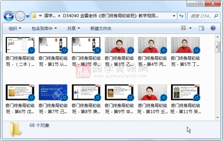Select 第6节 戊... video thumbnail
Image resolution: width=223 pixels, height=141 pixels.
tap(20, 92)
